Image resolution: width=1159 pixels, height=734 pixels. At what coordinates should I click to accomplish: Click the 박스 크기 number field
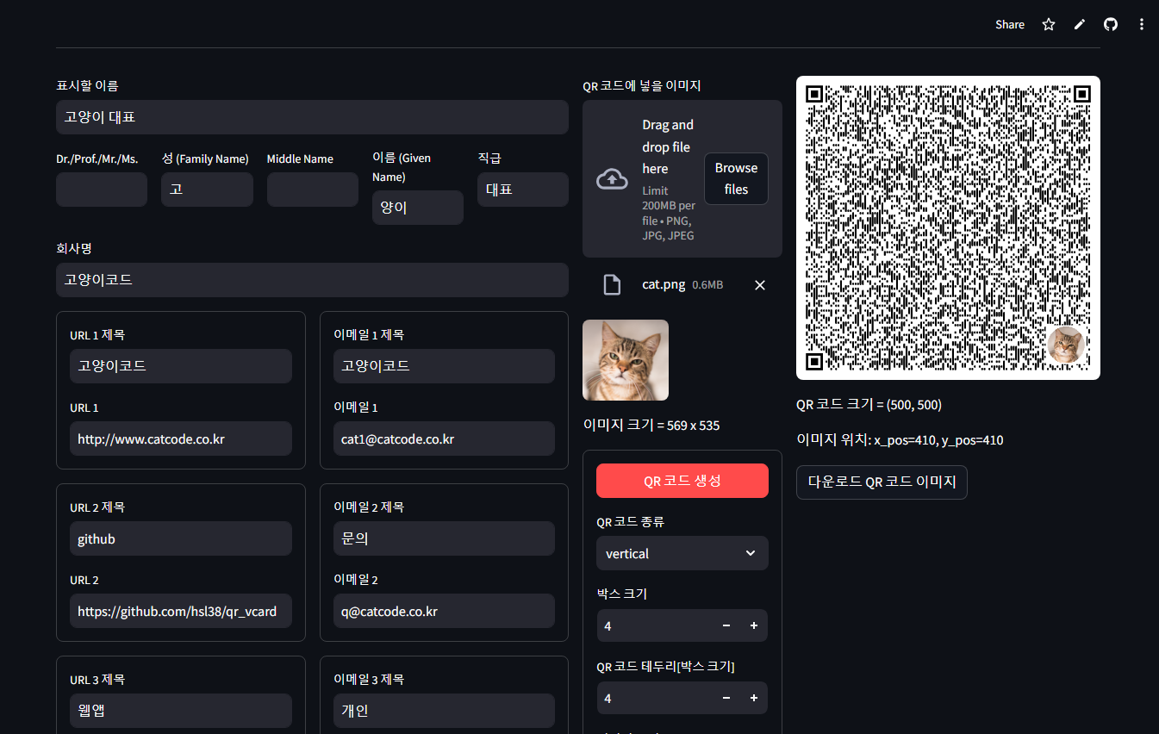(x=655, y=625)
